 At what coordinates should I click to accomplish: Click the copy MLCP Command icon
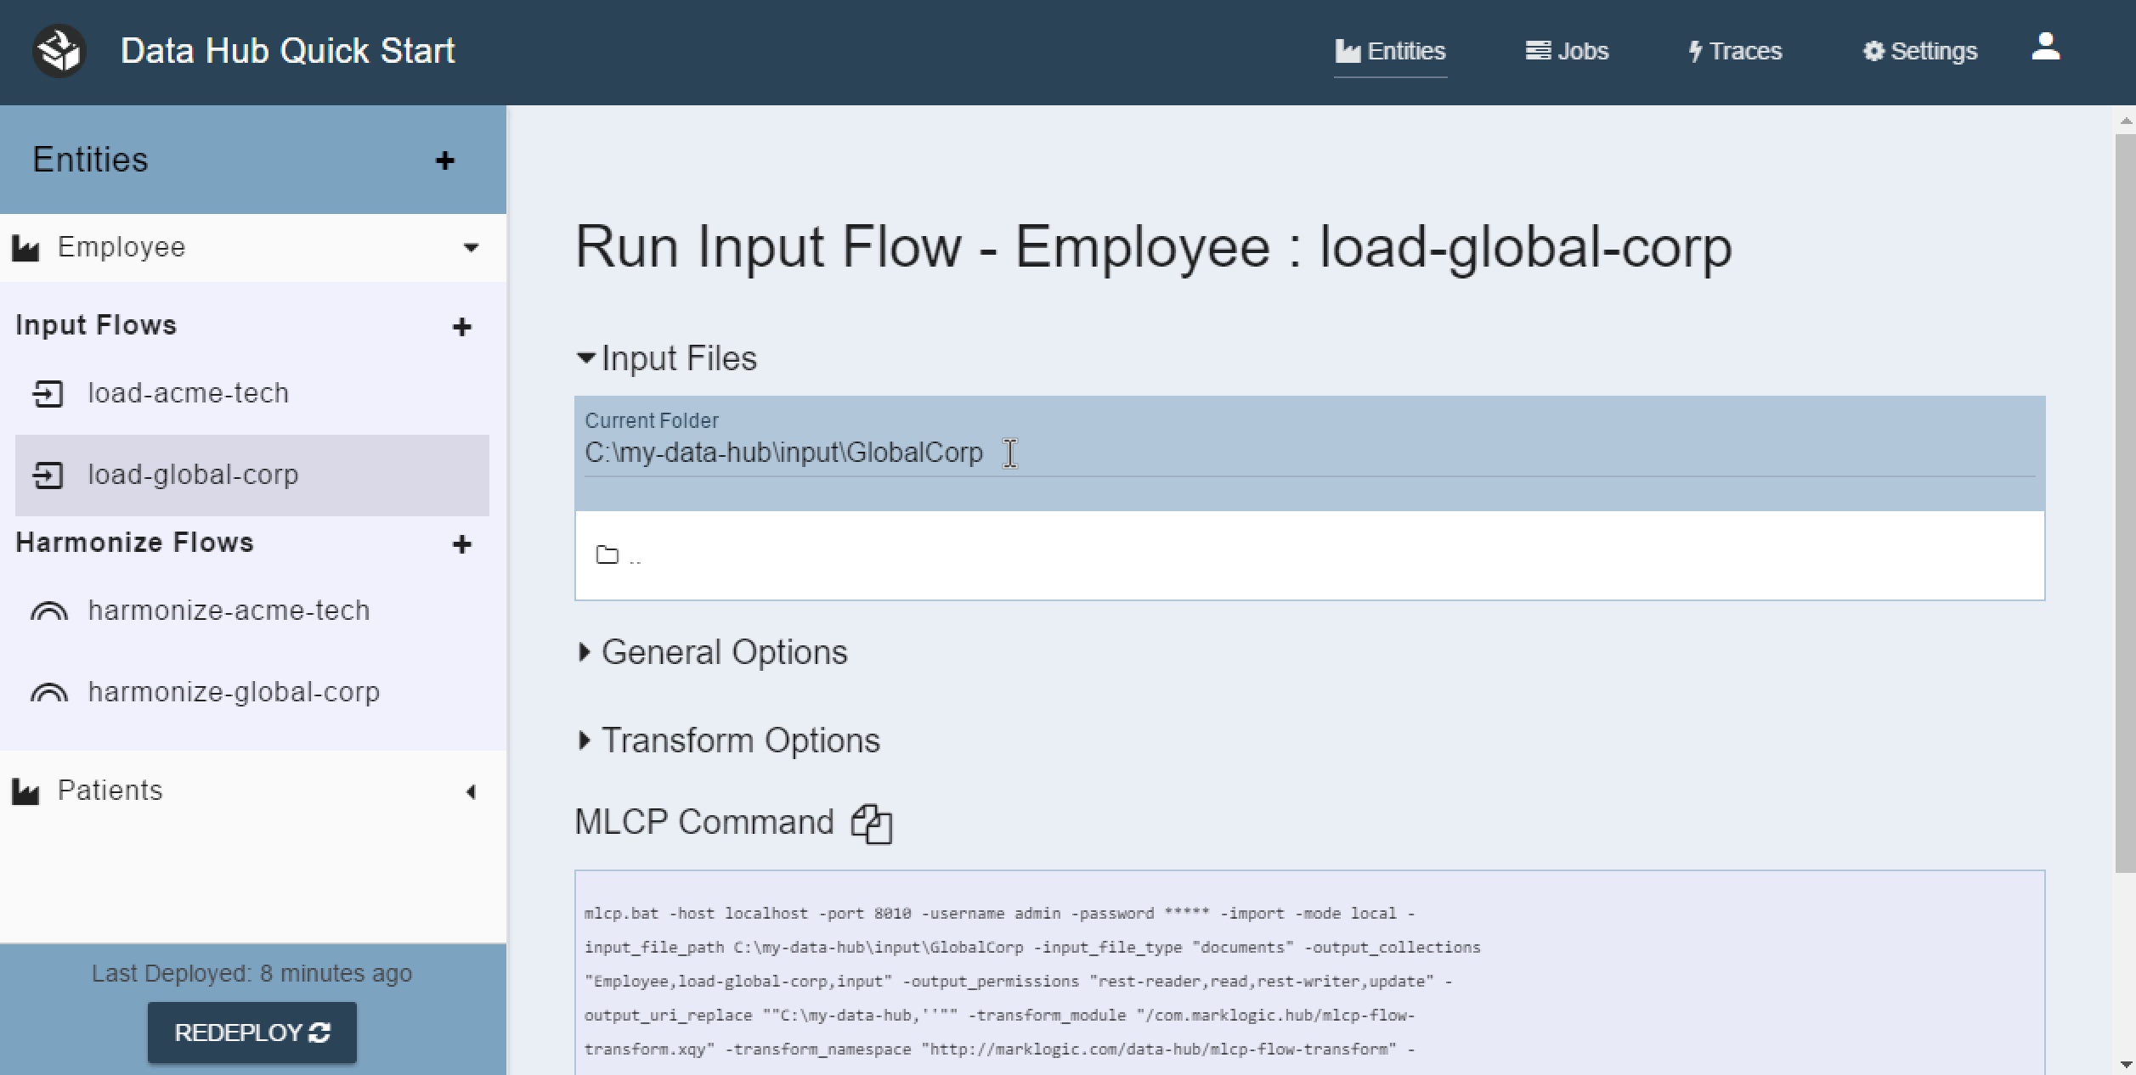[x=868, y=823]
